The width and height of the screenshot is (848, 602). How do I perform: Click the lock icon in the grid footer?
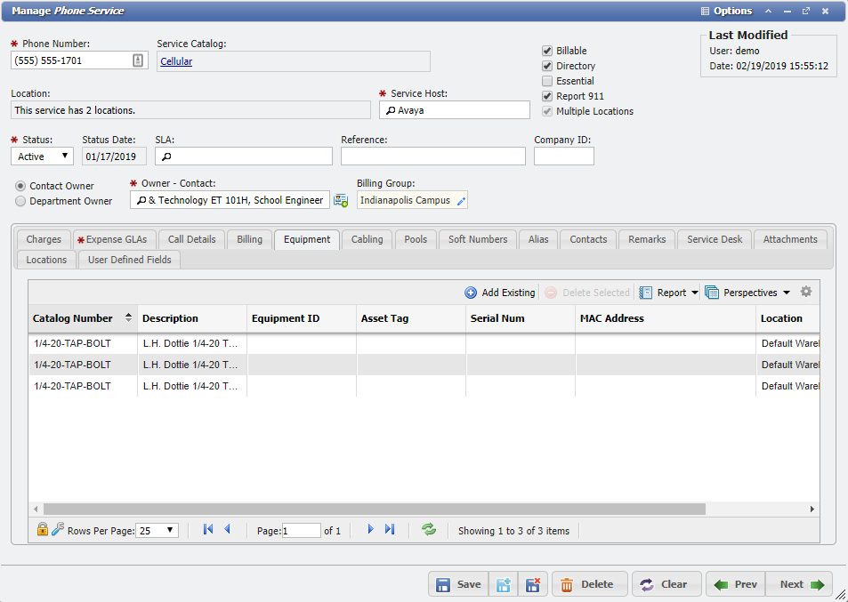point(42,529)
